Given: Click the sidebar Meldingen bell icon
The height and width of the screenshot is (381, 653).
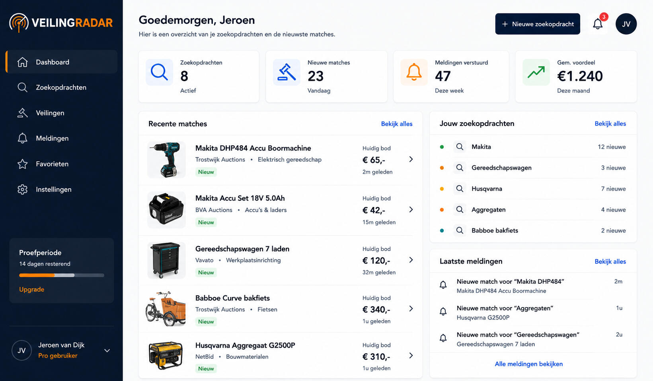Looking at the screenshot, I should click(23, 138).
